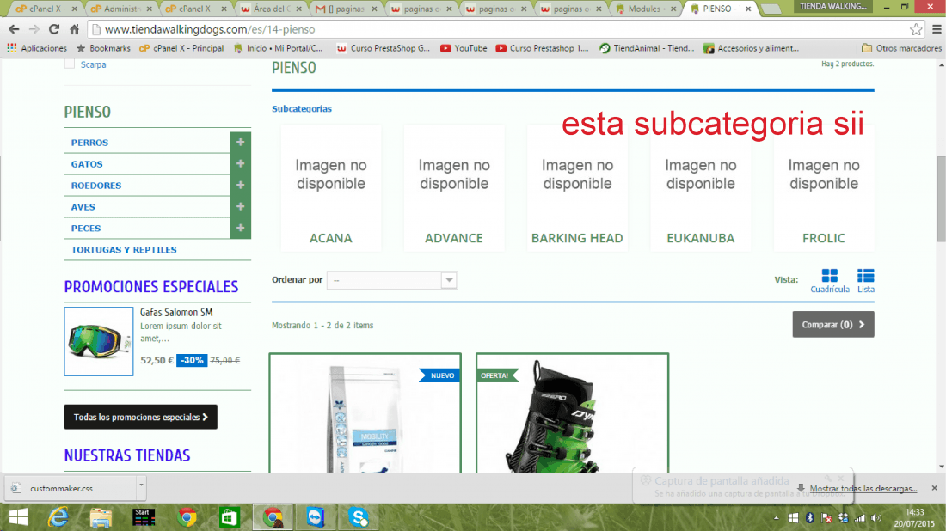This screenshot has width=946, height=531.
Task: Close the PIENSO tab
Action: [x=748, y=9]
